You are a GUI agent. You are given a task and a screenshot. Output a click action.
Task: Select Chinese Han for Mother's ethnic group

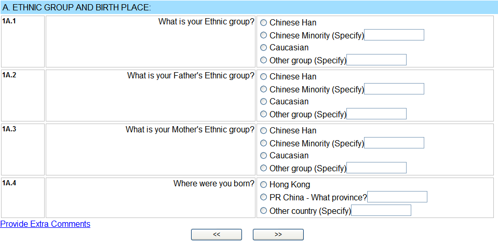[264, 131]
